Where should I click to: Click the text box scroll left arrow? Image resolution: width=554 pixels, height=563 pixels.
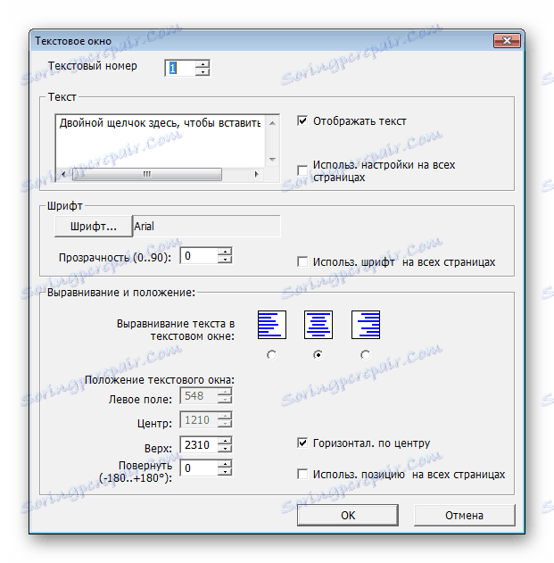(x=63, y=175)
